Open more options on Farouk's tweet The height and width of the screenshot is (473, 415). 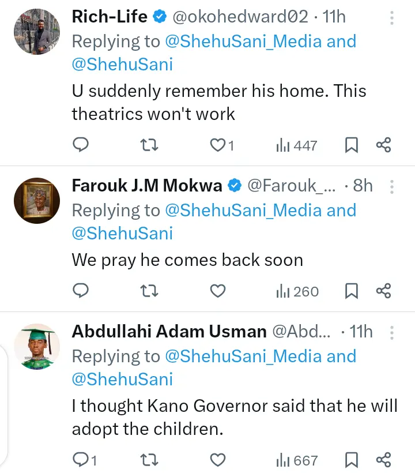coord(392,186)
